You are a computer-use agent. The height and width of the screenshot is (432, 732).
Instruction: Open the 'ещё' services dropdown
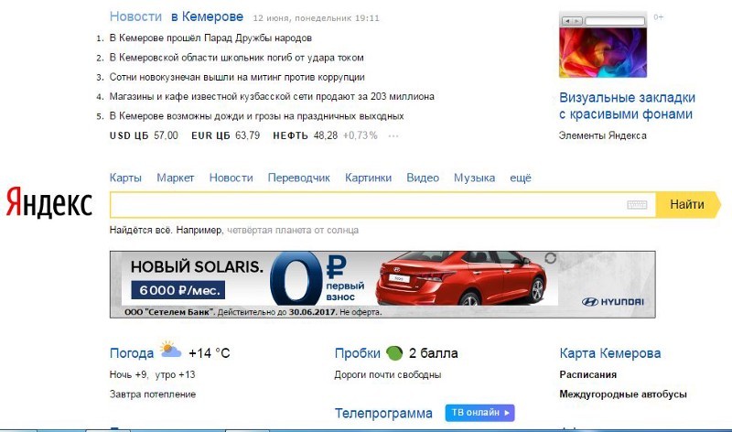[521, 178]
